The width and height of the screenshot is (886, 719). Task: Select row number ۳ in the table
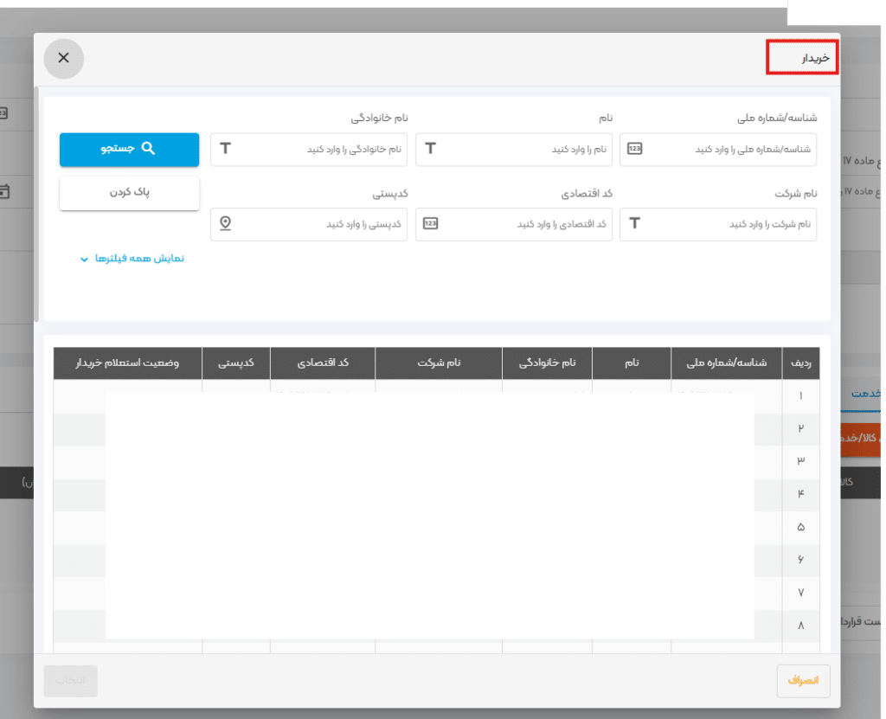pyautogui.click(x=800, y=461)
